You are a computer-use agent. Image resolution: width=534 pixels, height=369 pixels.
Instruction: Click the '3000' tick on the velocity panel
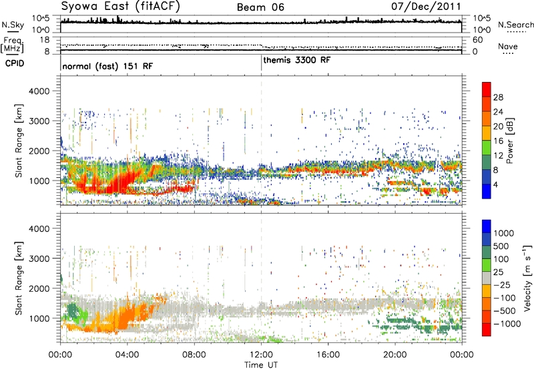point(39,258)
